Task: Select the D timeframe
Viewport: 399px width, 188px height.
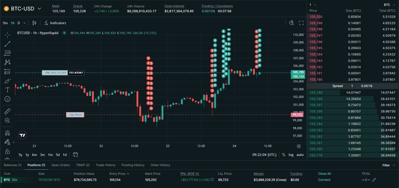Action: (19, 23)
